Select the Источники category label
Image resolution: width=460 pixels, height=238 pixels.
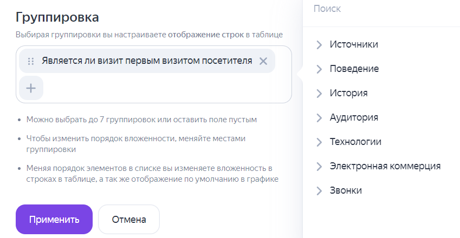tap(354, 44)
